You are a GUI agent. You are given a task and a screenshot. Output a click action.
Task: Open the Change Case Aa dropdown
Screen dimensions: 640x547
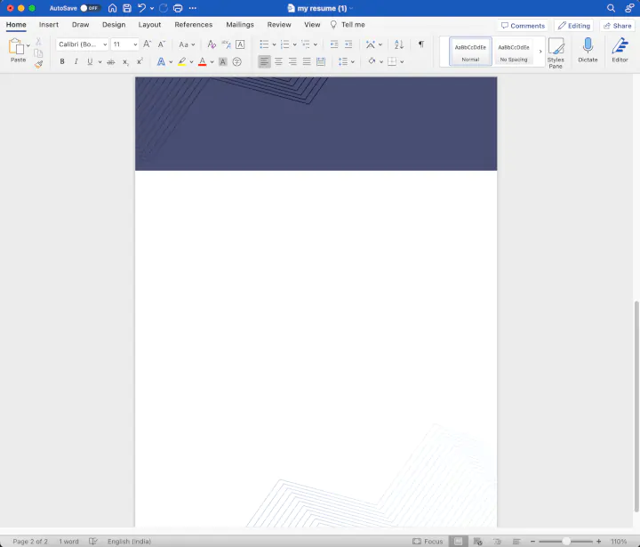click(187, 44)
